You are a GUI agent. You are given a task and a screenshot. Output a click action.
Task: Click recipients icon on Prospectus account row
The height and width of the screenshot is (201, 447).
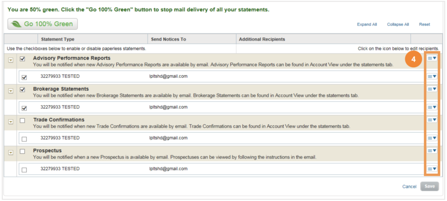point(432,169)
